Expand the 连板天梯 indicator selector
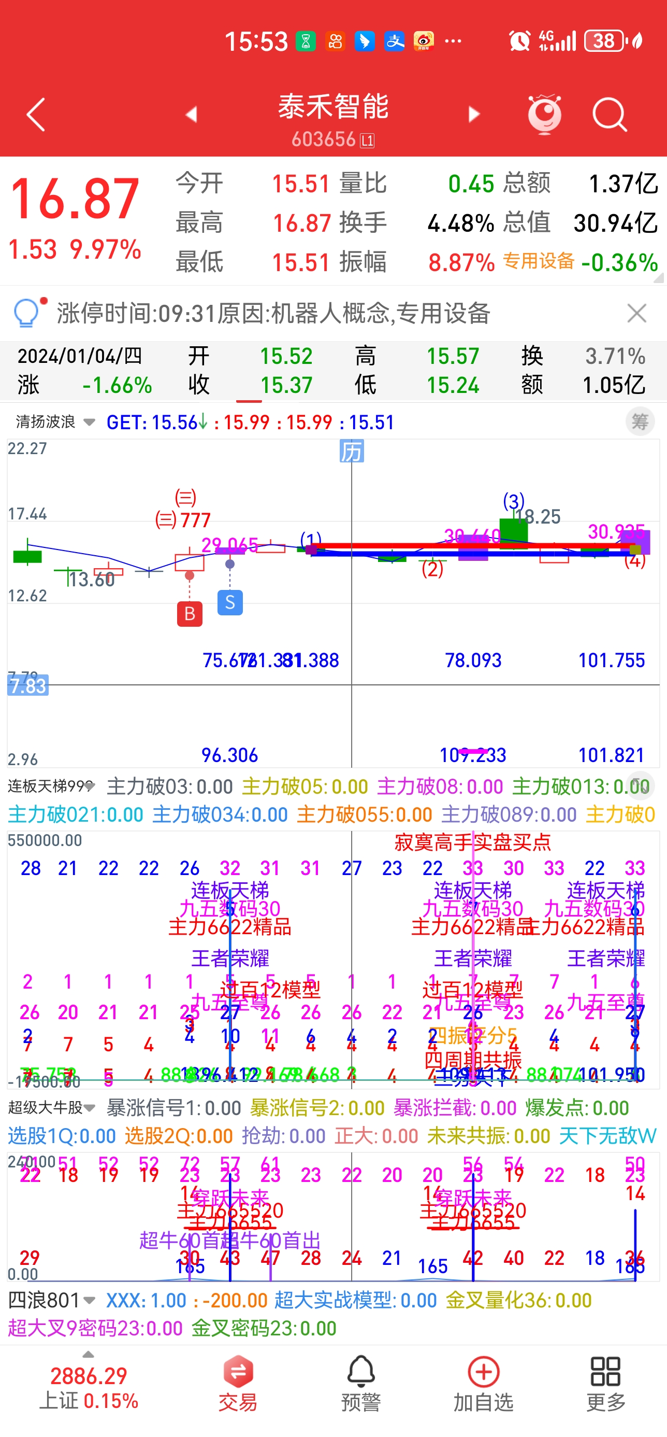This screenshot has width=667, height=1437. (x=51, y=786)
